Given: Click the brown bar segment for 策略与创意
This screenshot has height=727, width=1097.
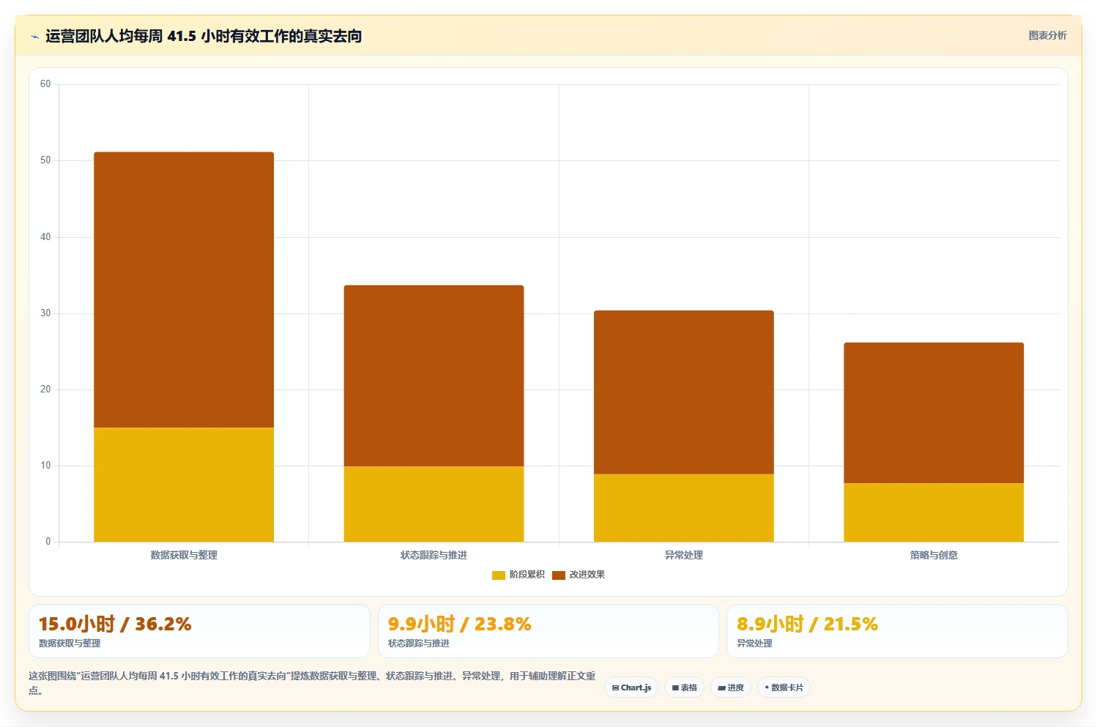Looking at the screenshot, I should (x=934, y=413).
